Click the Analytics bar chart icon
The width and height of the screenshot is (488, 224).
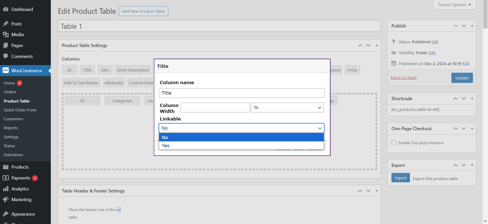pos(6,189)
